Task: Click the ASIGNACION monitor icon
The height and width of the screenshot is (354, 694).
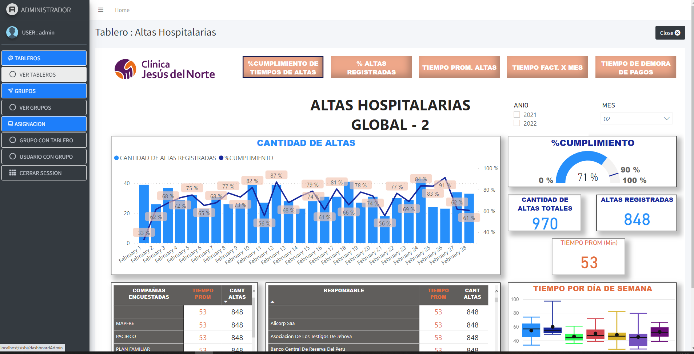Action: click(10, 124)
